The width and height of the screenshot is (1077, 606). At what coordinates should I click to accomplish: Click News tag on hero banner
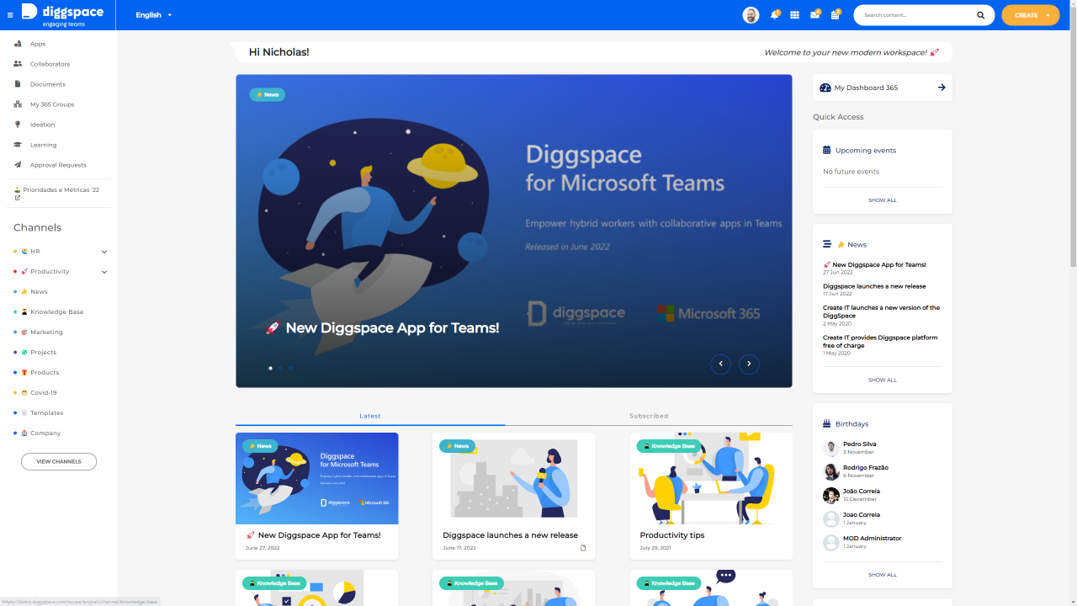[x=268, y=94]
